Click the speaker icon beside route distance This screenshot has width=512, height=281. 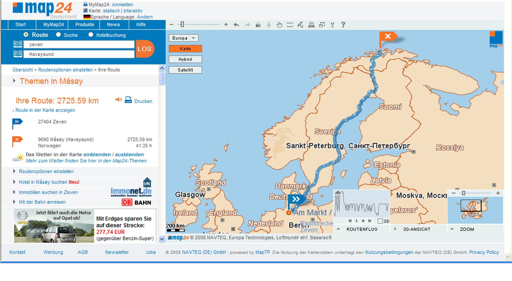(x=118, y=100)
